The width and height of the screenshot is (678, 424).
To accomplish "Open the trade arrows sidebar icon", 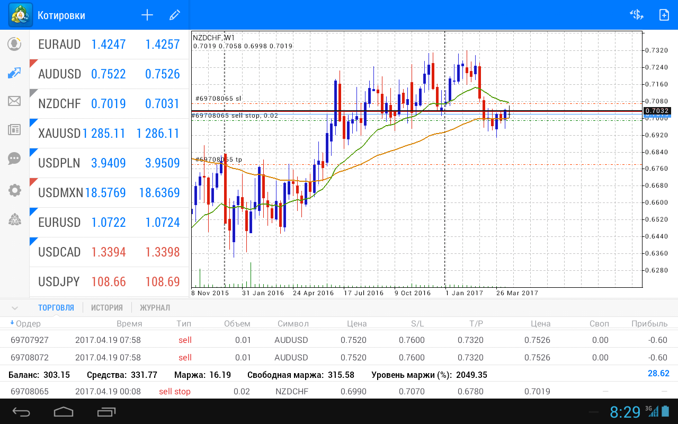I will coord(15,73).
